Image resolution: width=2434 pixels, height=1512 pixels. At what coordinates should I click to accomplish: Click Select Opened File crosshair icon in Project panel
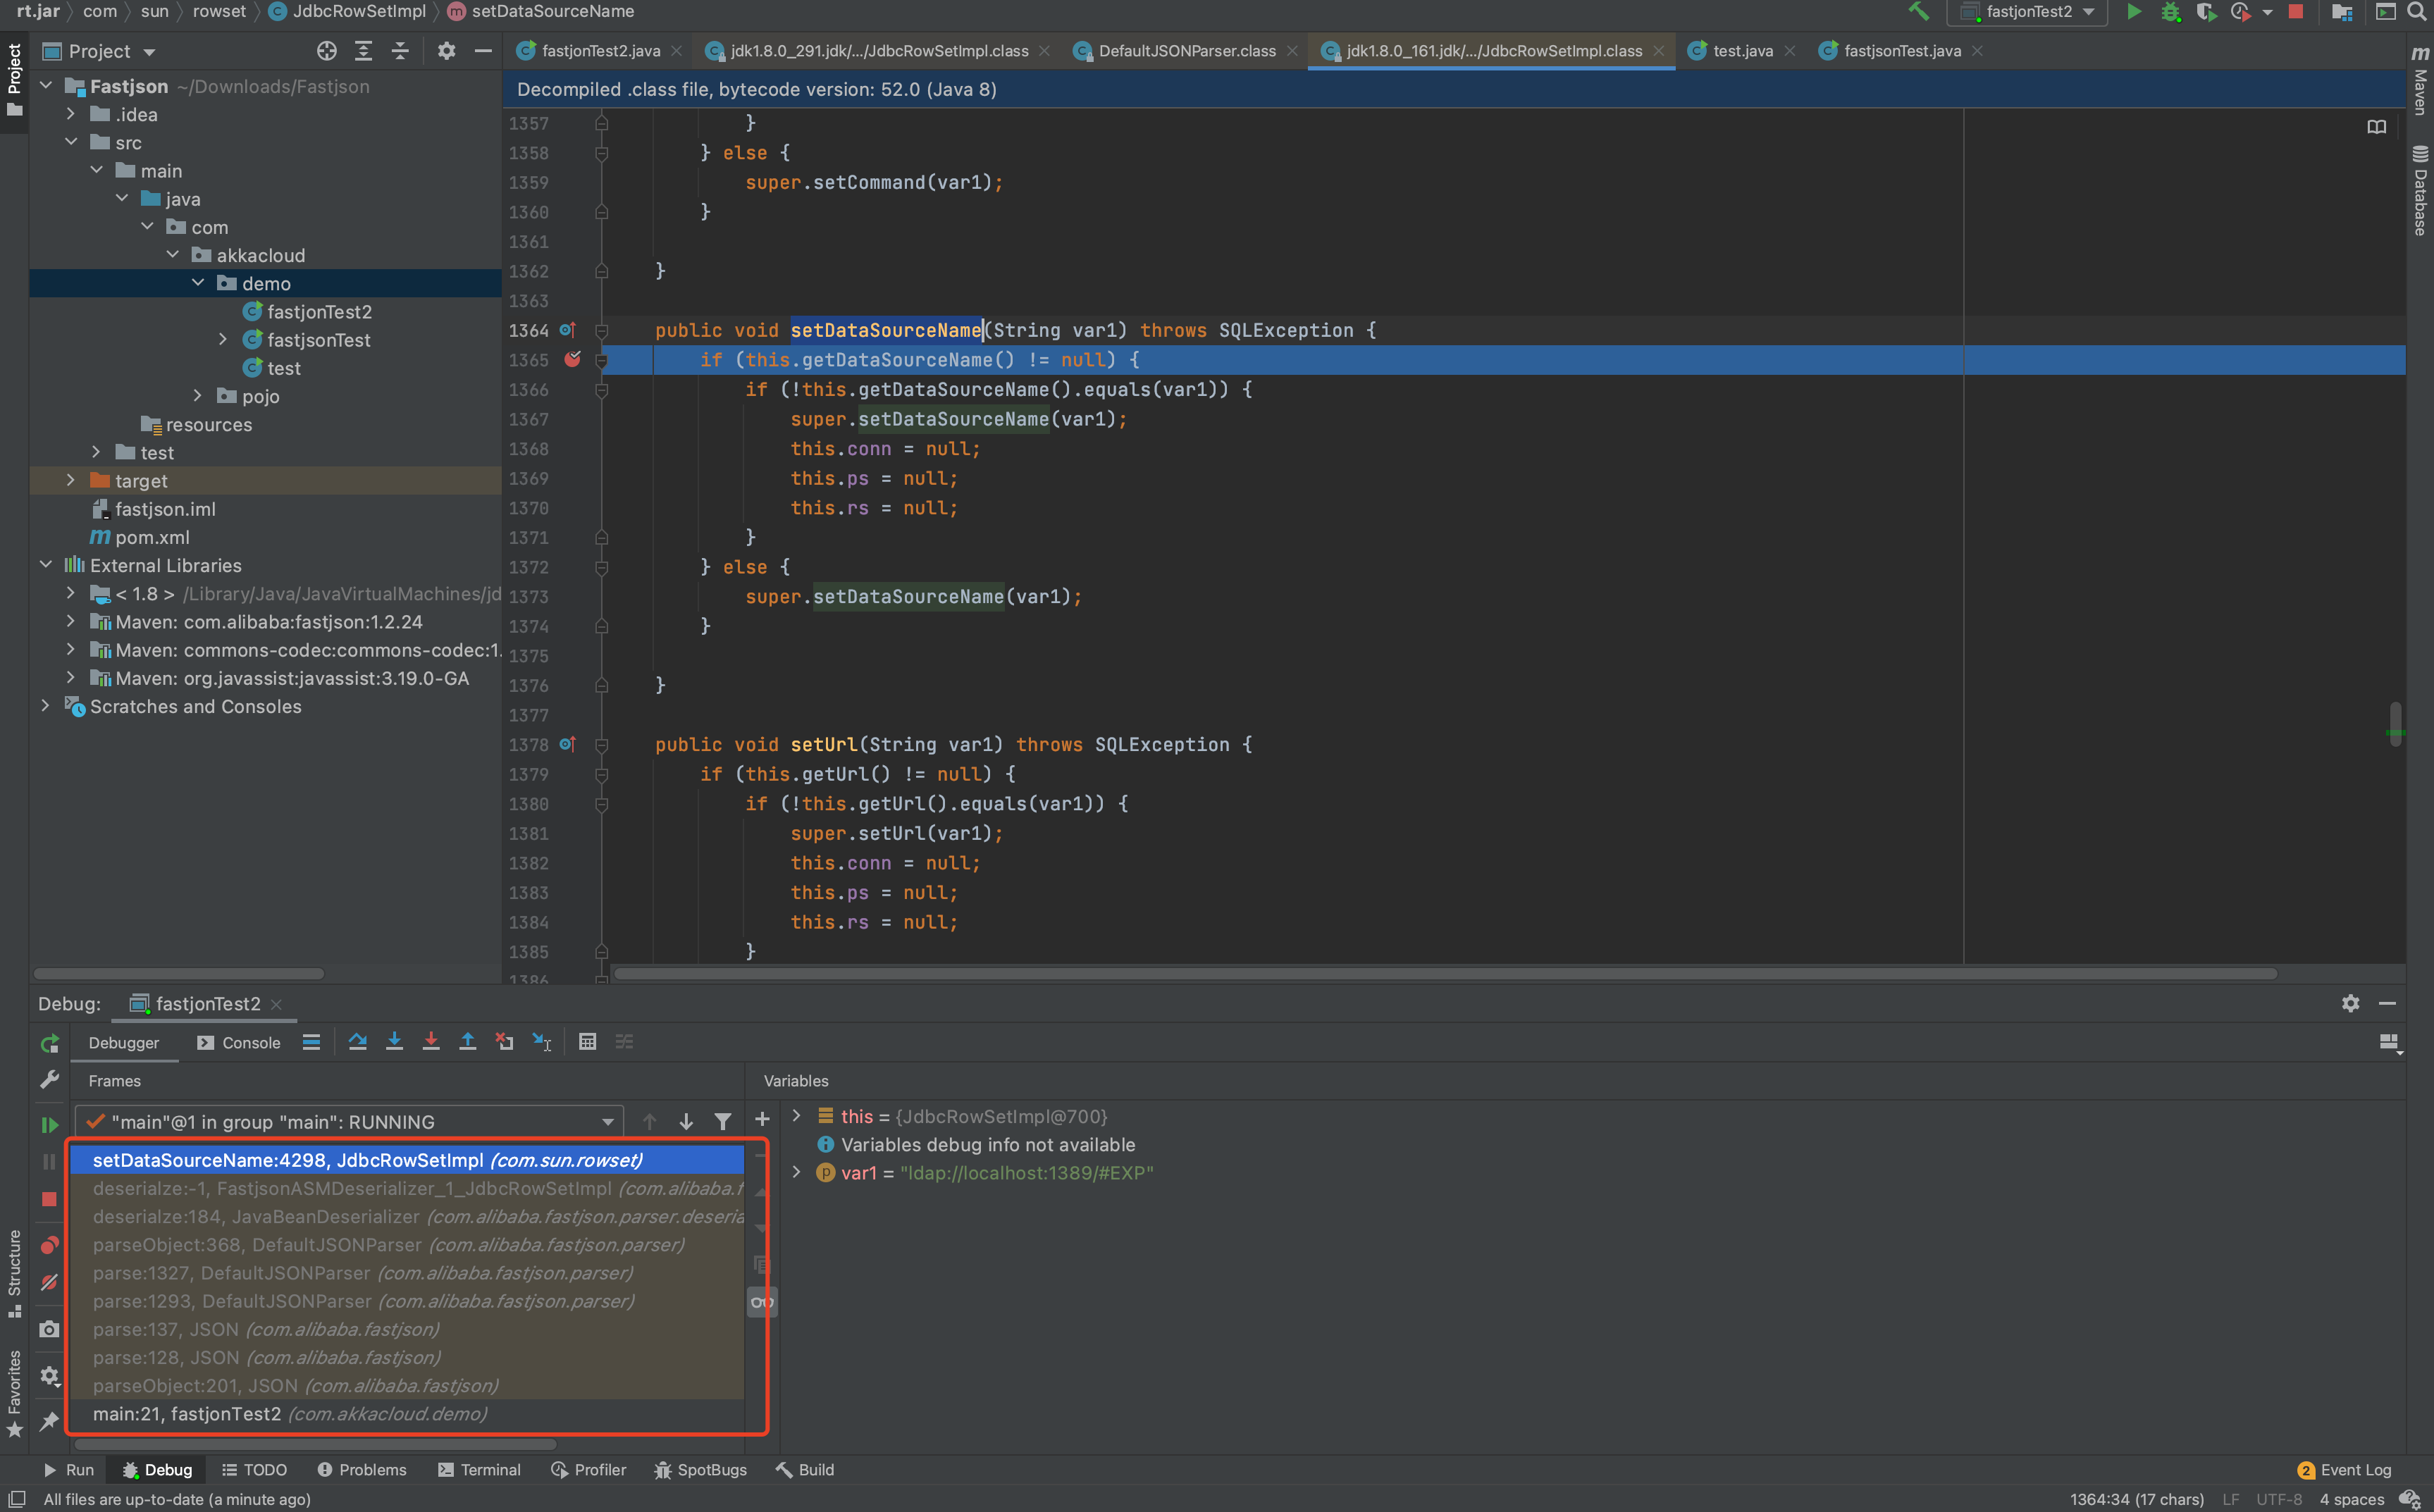[327, 51]
